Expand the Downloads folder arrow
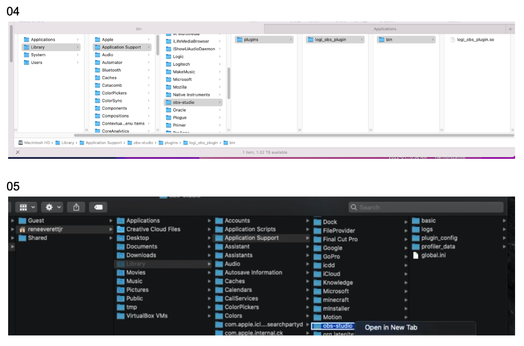Screen dimensions: 524x346 point(210,255)
